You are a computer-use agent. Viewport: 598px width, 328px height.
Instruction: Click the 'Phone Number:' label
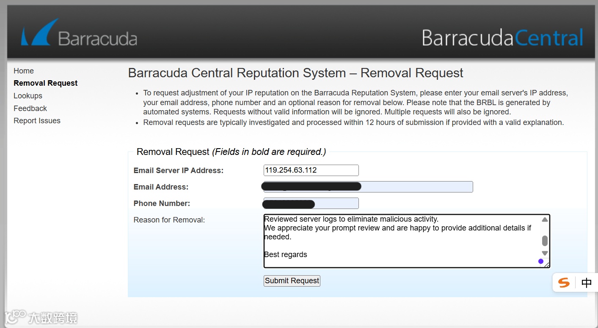pos(162,203)
